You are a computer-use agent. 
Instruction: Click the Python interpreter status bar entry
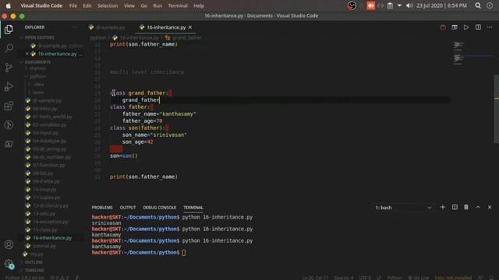pos(24,278)
